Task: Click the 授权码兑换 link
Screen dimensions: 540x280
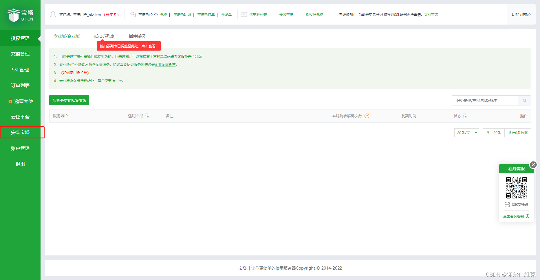Action: 314,14
